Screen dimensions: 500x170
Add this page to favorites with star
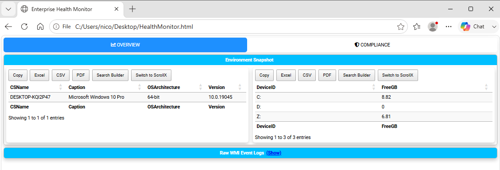[400, 27]
